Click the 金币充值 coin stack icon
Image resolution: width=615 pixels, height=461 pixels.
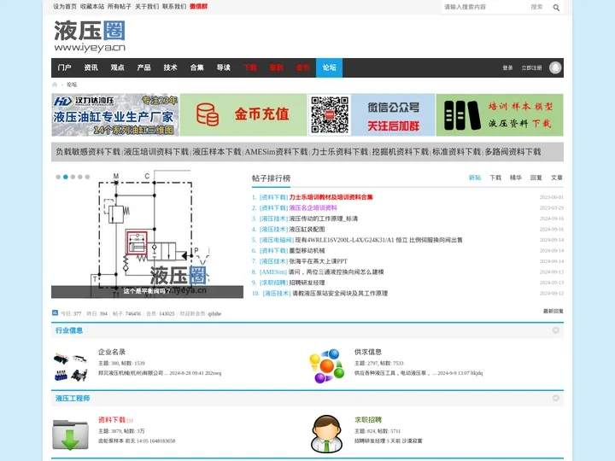[x=207, y=114]
